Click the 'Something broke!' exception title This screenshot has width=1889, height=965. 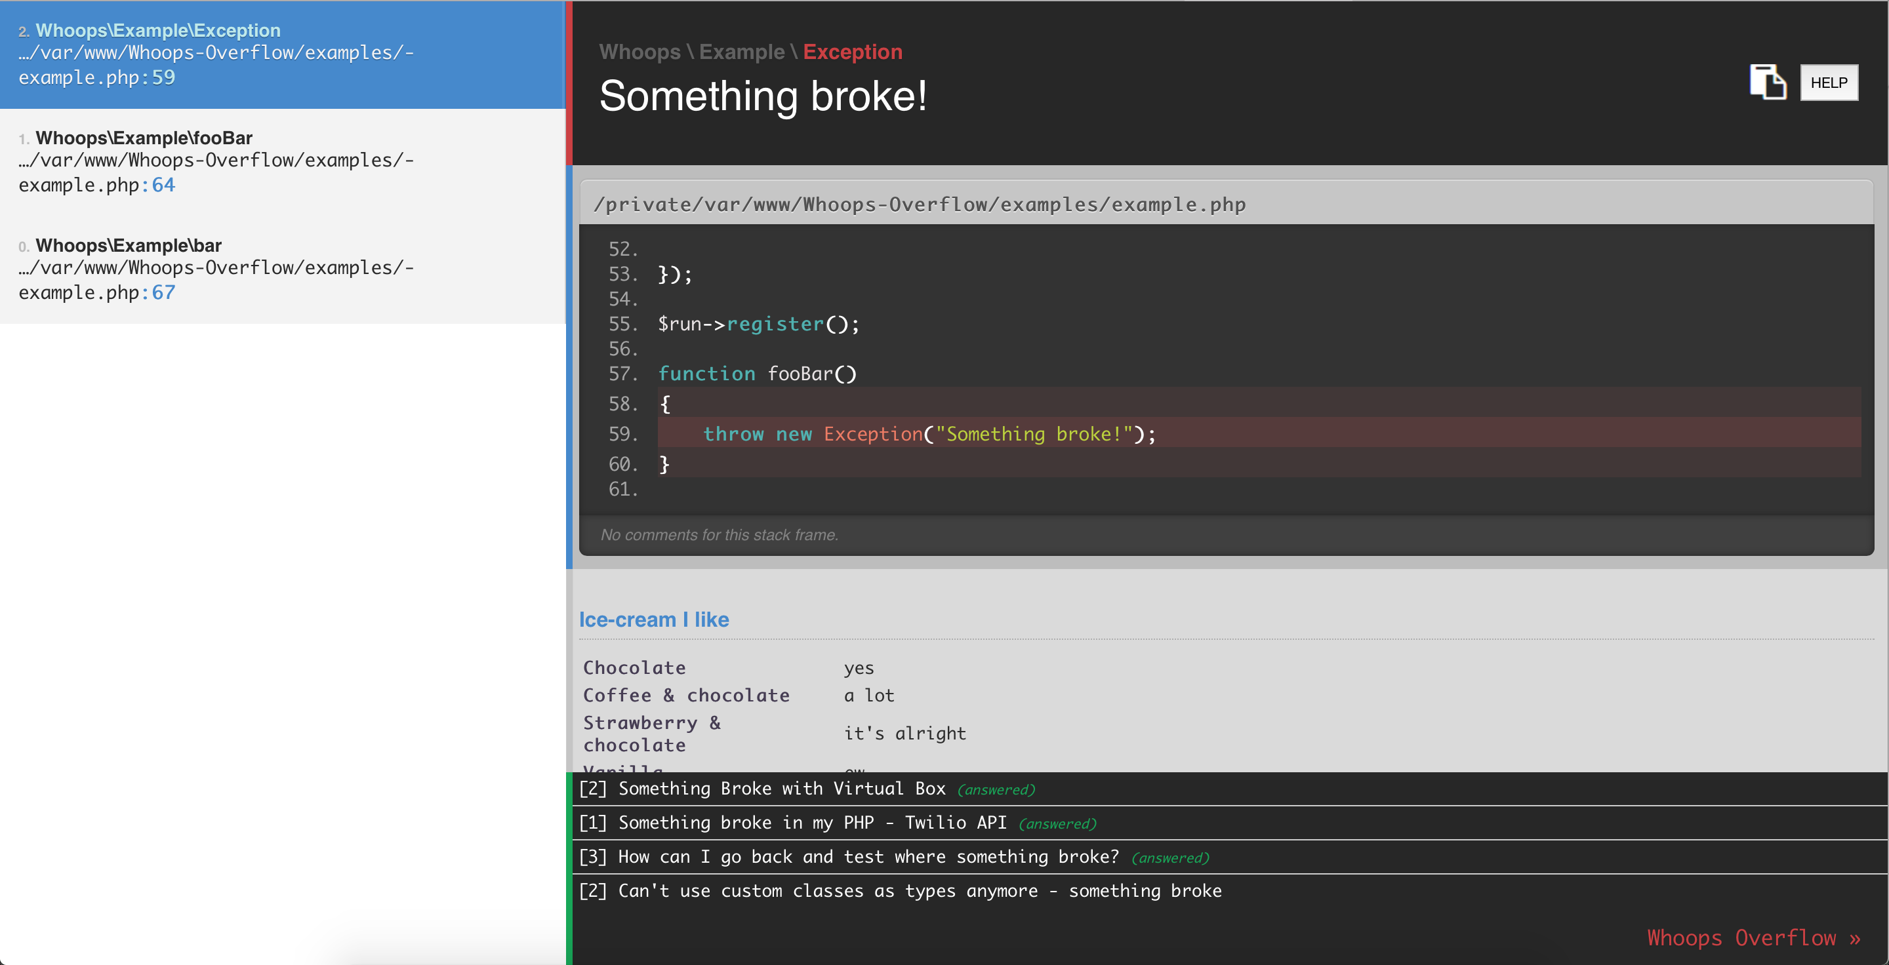(763, 97)
